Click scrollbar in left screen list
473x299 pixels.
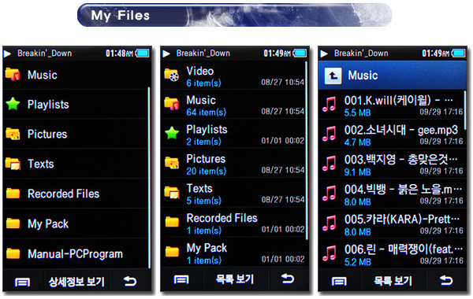click(x=149, y=178)
